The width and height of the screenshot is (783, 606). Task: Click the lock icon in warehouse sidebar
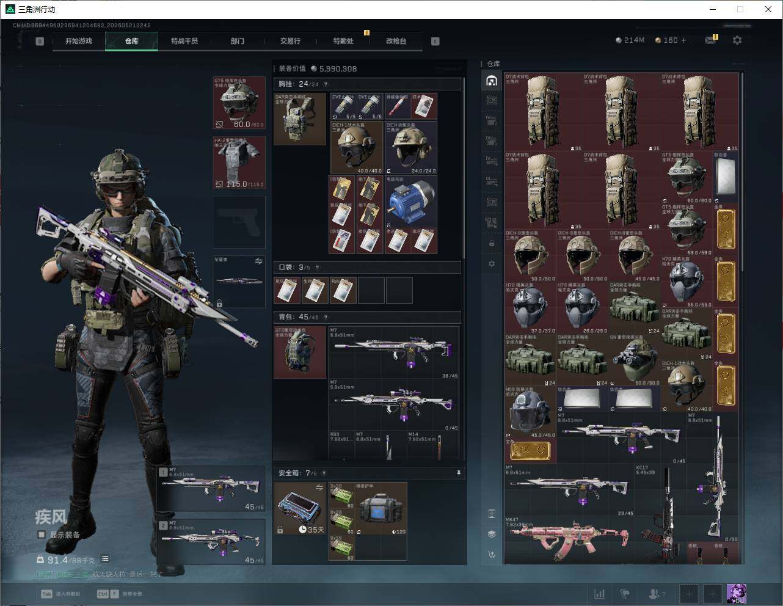[x=492, y=244]
